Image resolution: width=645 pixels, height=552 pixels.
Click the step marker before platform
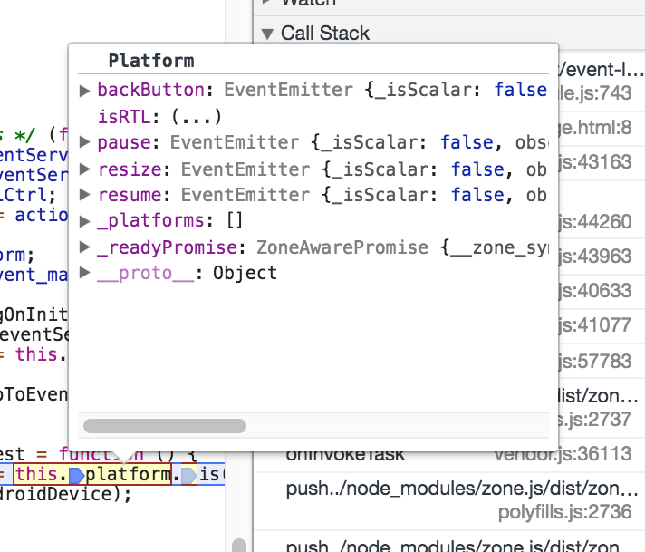click(76, 476)
